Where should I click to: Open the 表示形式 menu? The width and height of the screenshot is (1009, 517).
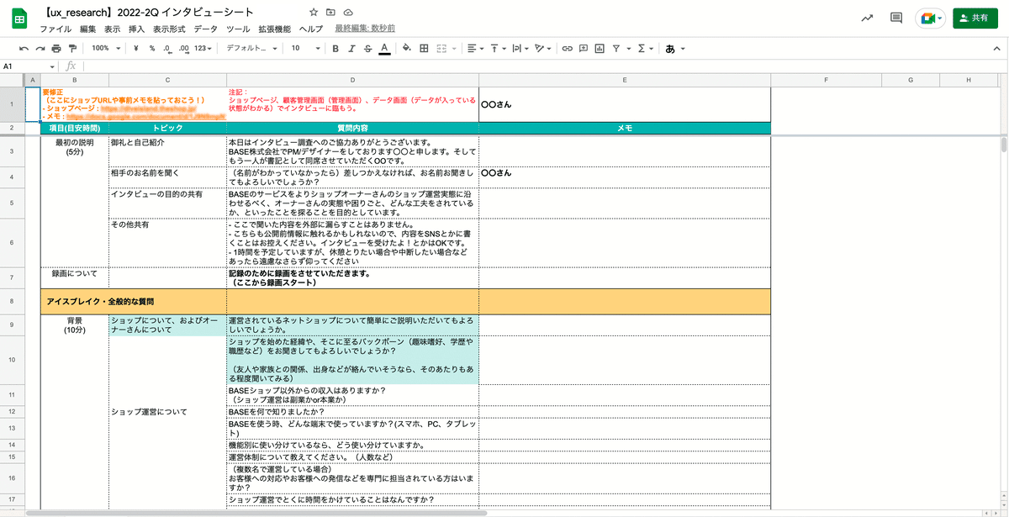click(x=168, y=29)
